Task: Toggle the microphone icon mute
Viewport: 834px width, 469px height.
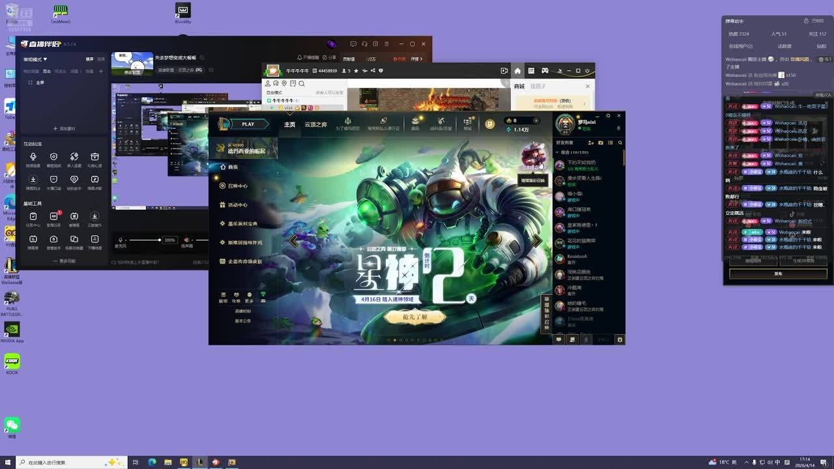Action: point(120,240)
